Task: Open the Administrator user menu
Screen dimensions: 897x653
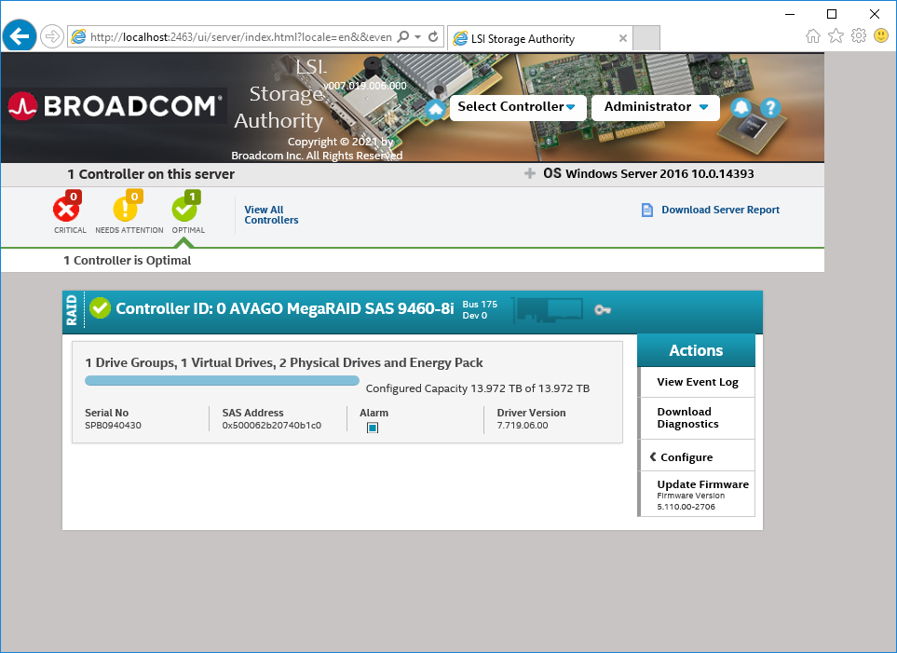Action: 656,107
